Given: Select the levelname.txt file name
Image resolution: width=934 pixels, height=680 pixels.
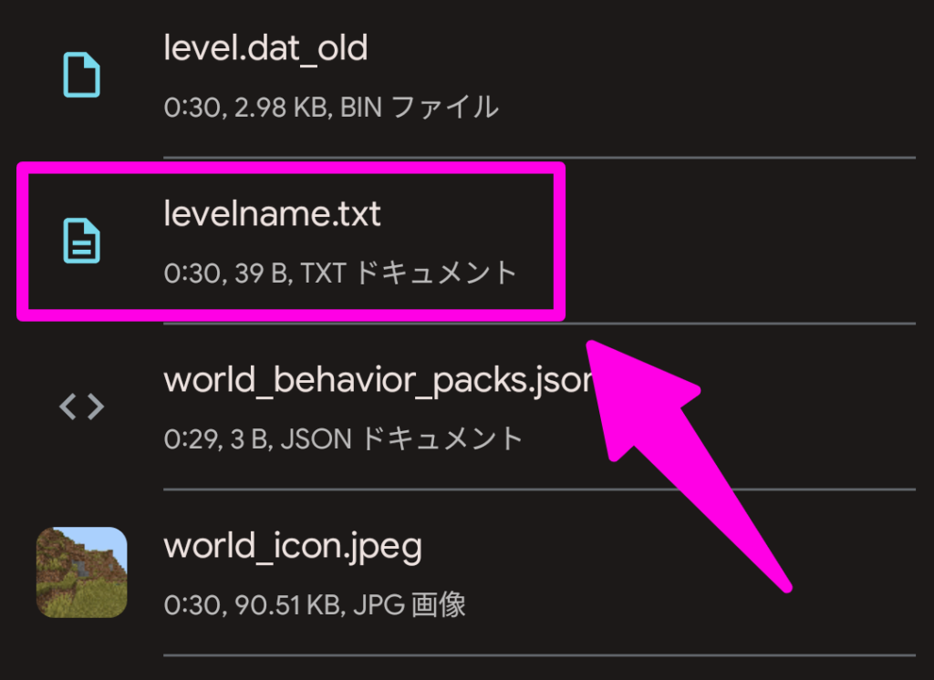Looking at the screenshot, I should 272,214.
